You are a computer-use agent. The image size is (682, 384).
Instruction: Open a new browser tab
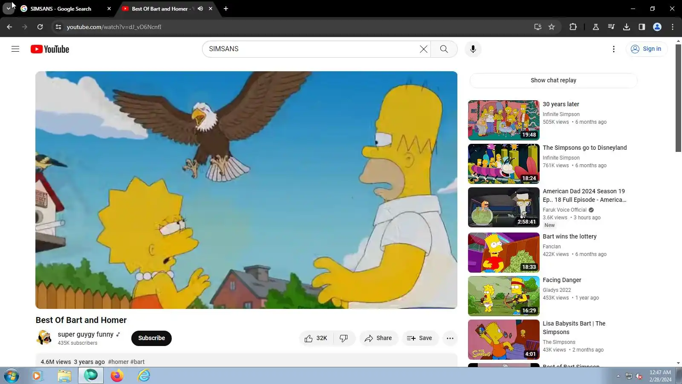pos(226,9)
